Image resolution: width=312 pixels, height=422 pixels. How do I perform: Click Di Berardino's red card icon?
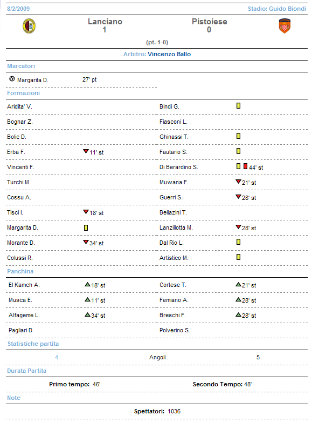click(245, 166)
